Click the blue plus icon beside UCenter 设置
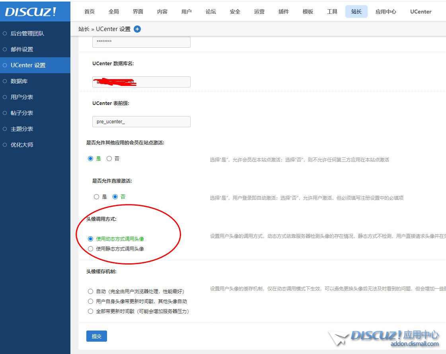The image size is (446, 354). coord(137,29)
